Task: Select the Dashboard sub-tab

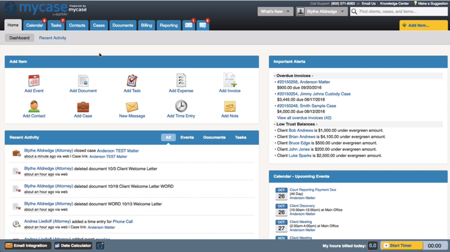Action: 19,38
